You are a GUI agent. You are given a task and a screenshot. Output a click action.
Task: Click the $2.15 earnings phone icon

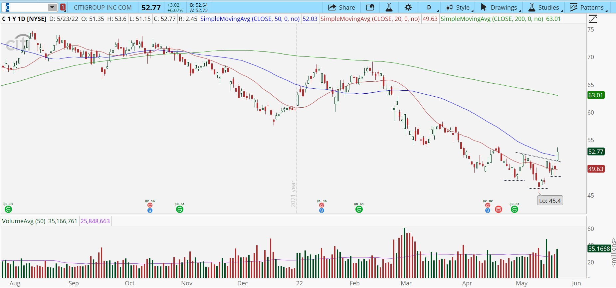[150, 205]
